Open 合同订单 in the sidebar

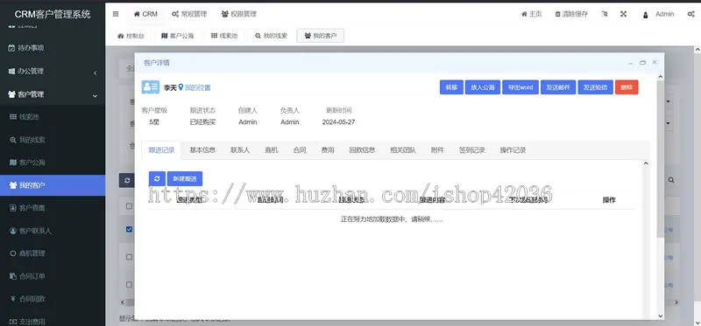(53, 276)
